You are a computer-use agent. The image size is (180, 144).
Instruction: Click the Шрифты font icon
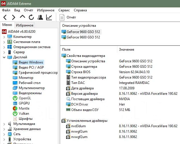(15, 119)
